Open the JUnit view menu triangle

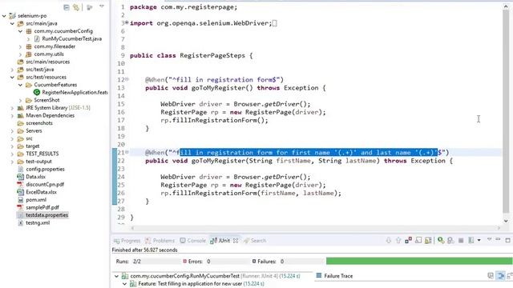pyautogui.click(x=489, y=240)
